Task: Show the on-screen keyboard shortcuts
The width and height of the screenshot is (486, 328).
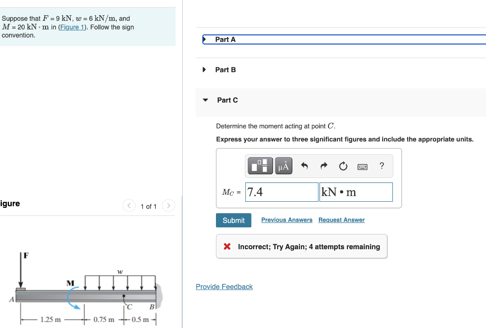Action: click(x=362, y=166)
